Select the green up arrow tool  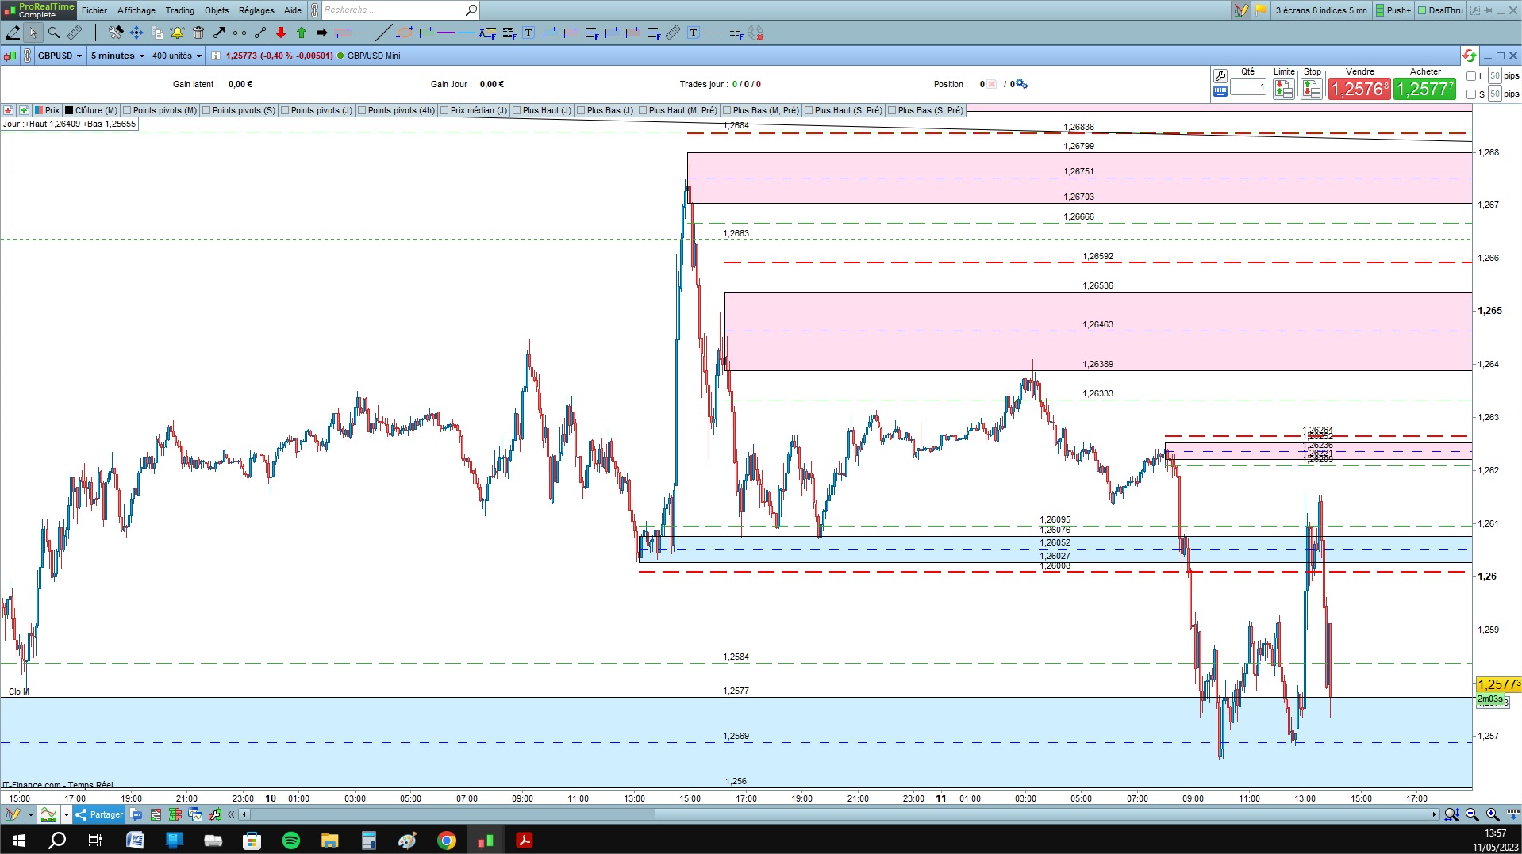(x=302, y=33)
